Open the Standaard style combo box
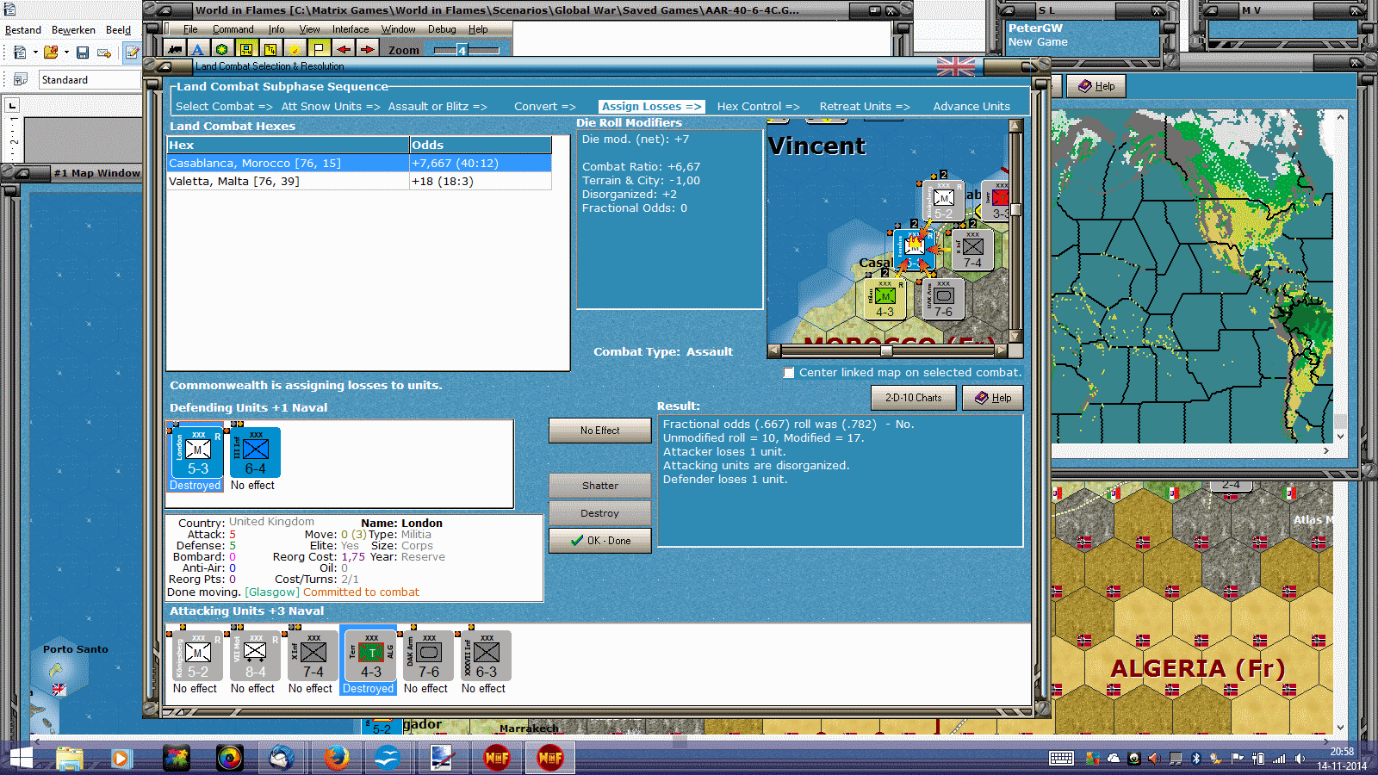Image resolution: width=1378 pixels, height=775 pixels. click(90, 80)
